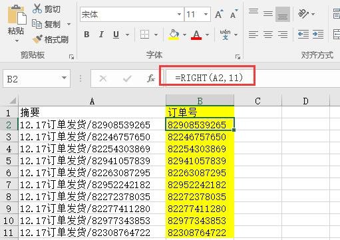
Task: Click the text orientation (ab) icon
Action: (303, 14)
